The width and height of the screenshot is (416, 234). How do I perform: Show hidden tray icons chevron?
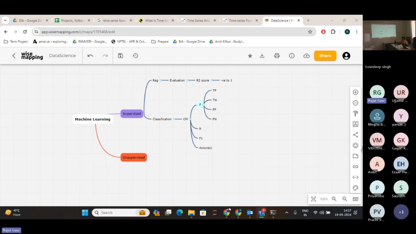click(x=286, y=212)
